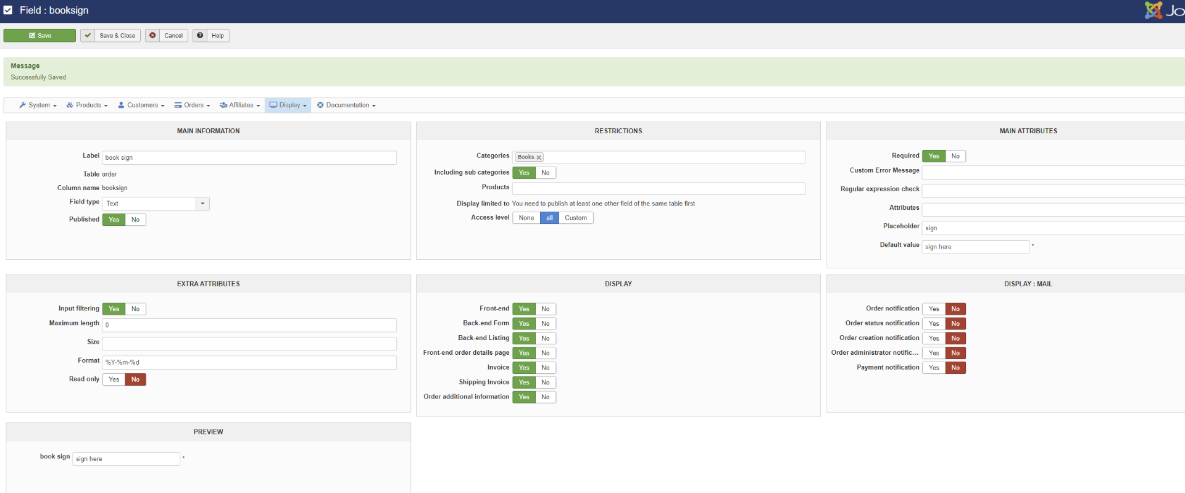Remove the Books category tag
The width and height of the screenshot is (1185, 493).
tap(539, 158)
